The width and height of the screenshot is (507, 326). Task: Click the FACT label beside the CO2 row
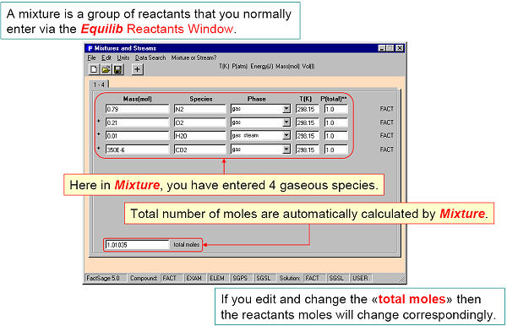click(387, 149)
